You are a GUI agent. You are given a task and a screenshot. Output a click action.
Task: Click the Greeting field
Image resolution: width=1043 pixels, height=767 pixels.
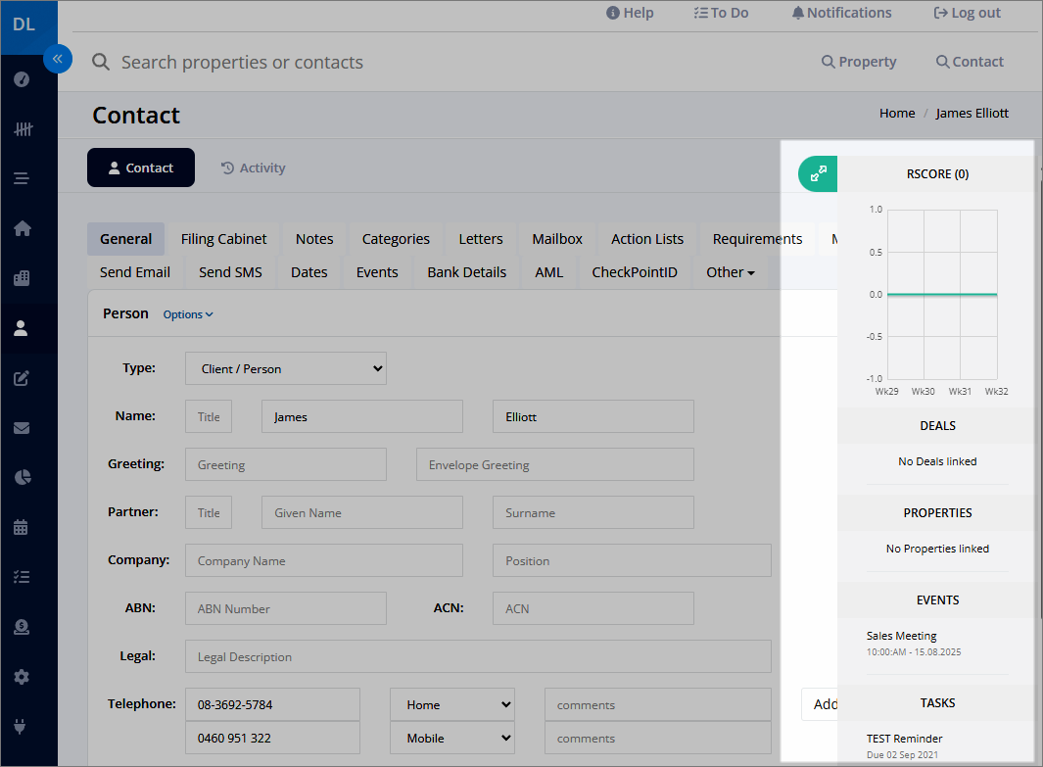pos(285,464)
